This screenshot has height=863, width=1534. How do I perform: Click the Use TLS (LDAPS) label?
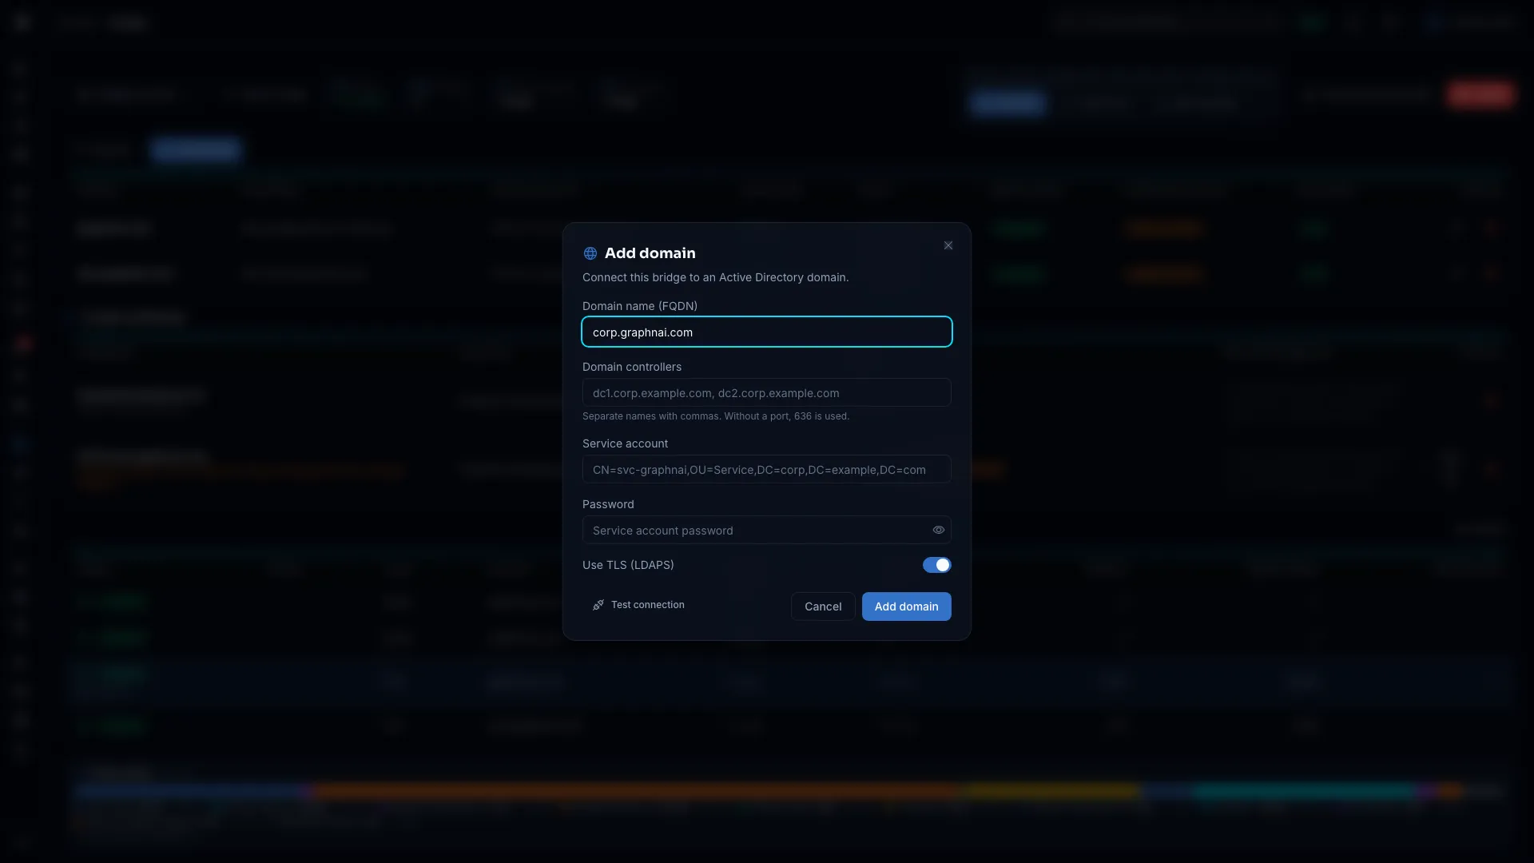[628, 565]
